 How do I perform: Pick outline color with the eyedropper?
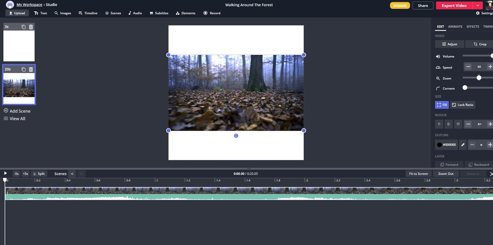point(462,145)
